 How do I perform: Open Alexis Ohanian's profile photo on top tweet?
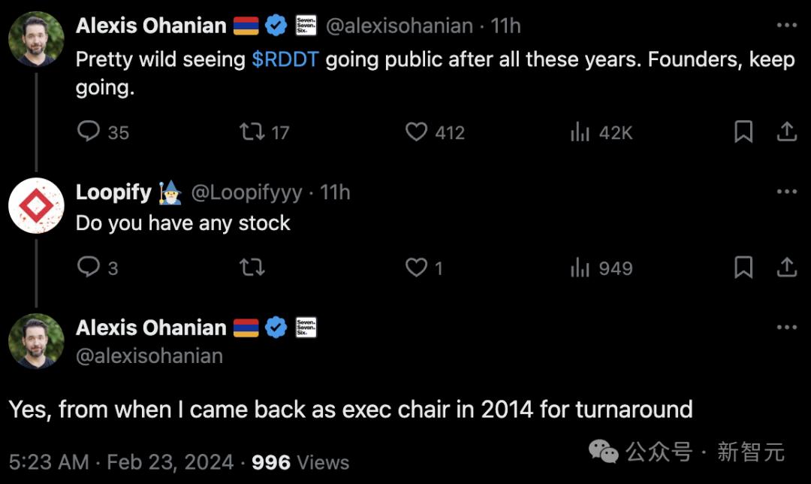(36, 39)
